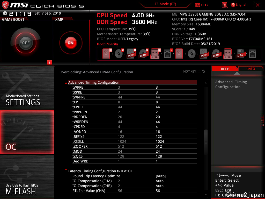Image resolution: width=265 pixels, height=199 pixels.
Task: Click the Boot Priority label
Action: [x=107, y=44]
